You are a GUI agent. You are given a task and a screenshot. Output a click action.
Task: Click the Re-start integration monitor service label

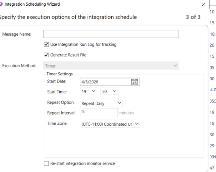coord(83,164)
